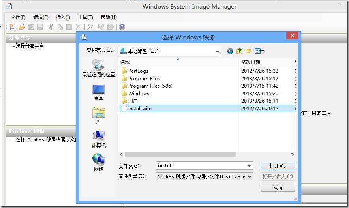The image size is (349, 208).
Task: Click the 修改日期 column header
Action: click(x=265, y=62)
